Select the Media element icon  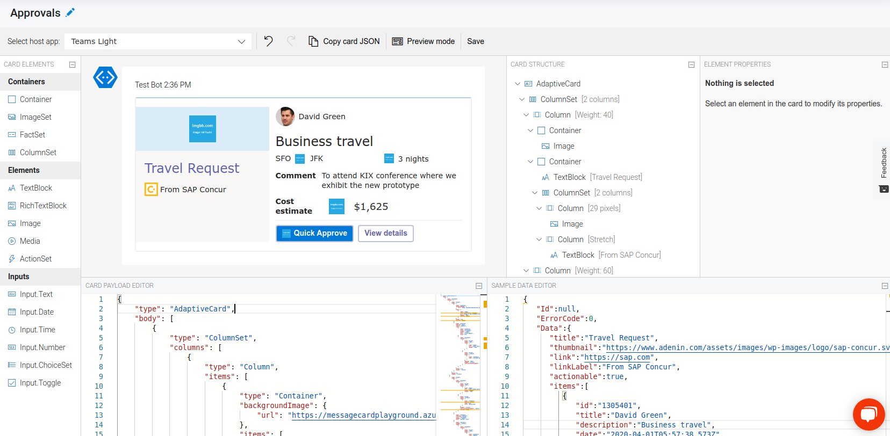pyautogui.click(x=12, y=241)
